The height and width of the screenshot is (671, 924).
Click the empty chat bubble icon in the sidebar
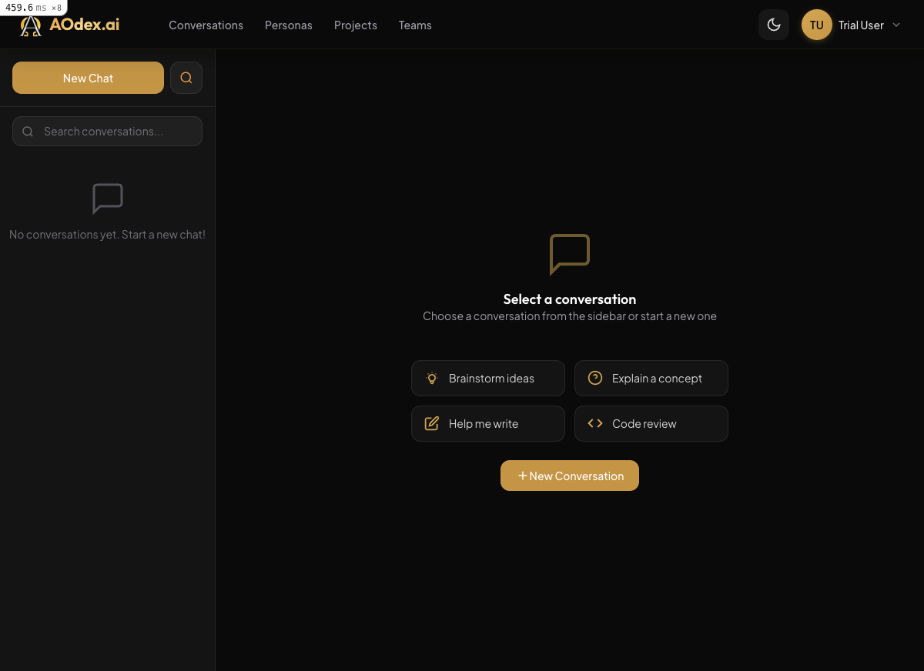pos(107,199)
